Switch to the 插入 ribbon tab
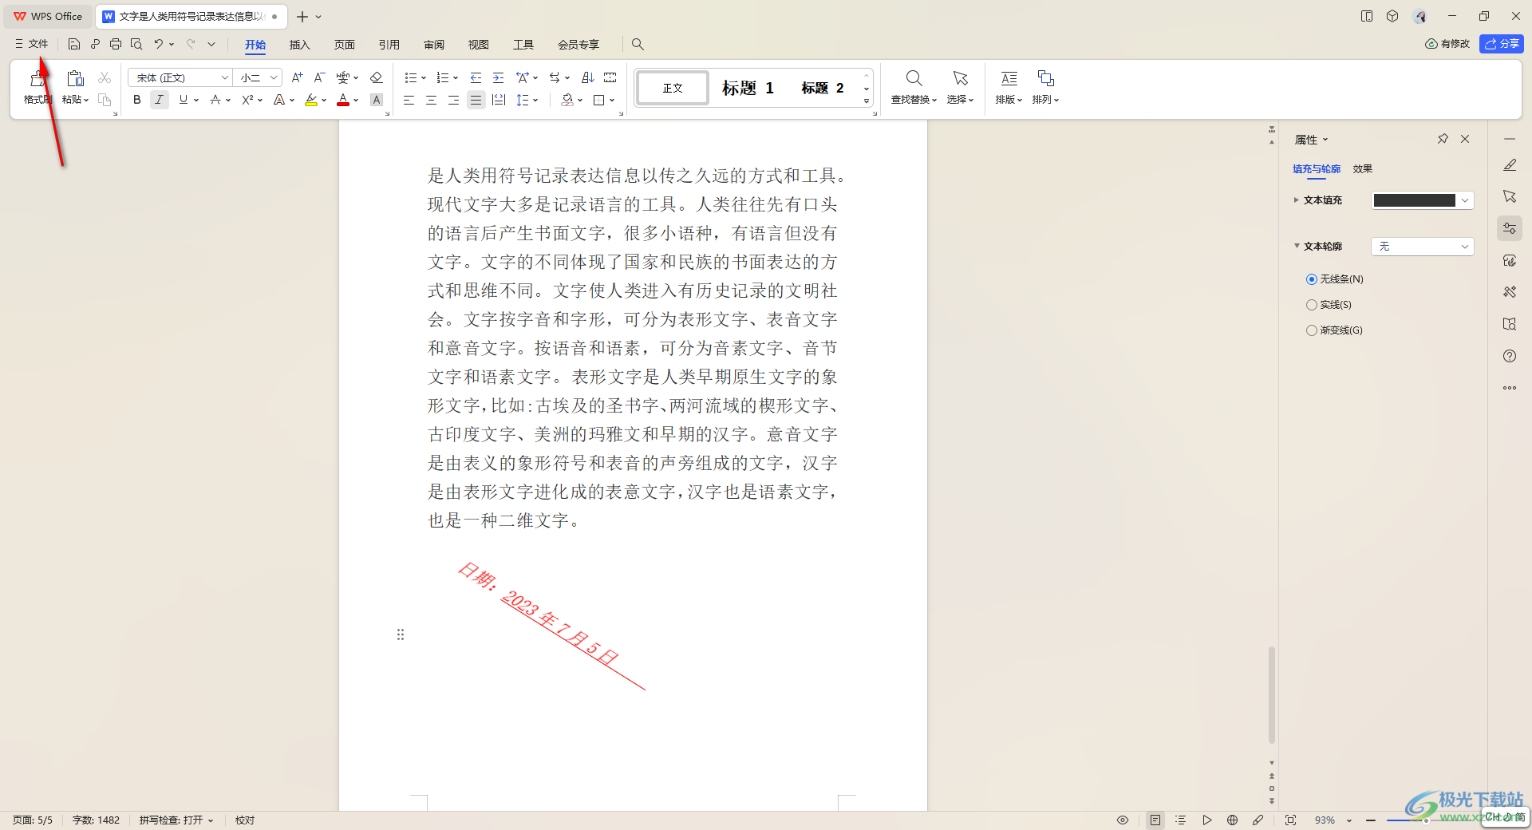The height and width of the screenshot is (830, 1532). [x=299, y=45]
